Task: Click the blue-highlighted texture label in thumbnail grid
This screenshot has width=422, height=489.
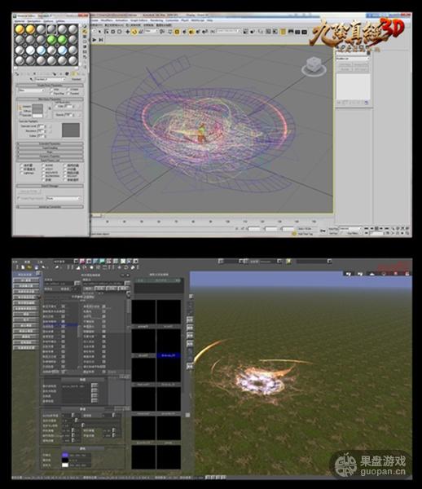Action: [x=169, y=355]
